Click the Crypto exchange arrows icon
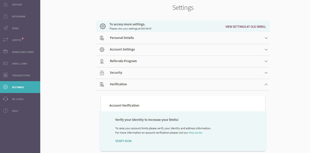This screenshot has height=153, width=310. [5, 40]
